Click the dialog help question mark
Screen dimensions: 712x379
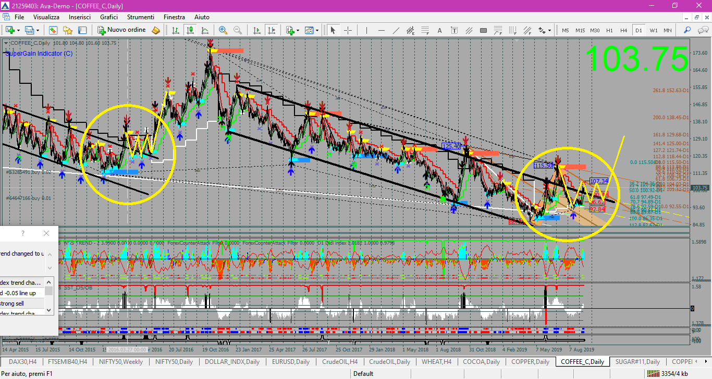coord(23,234)
